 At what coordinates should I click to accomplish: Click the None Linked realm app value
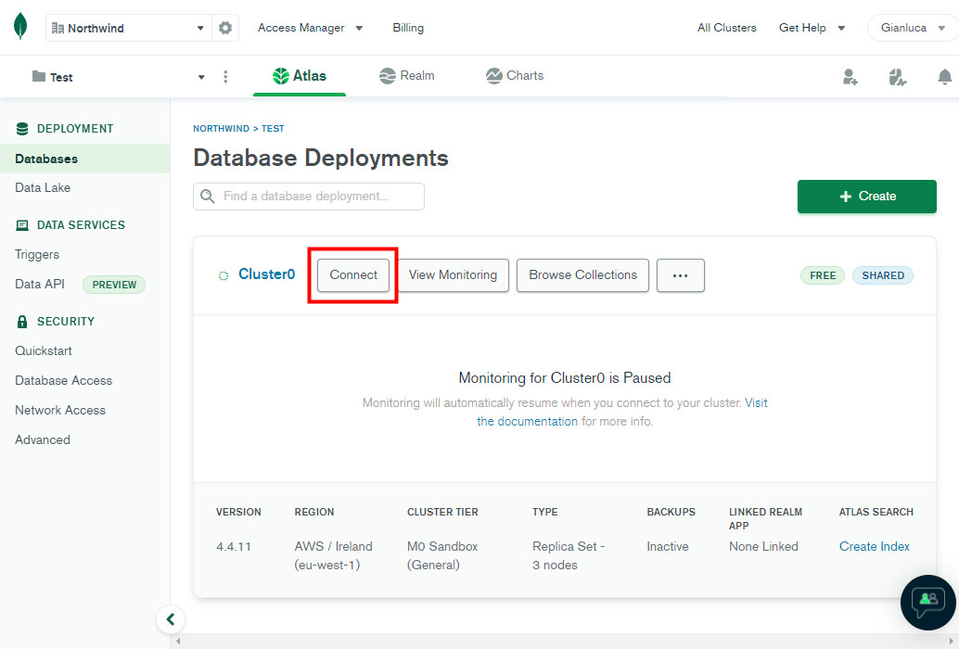[x=763, y=546]
